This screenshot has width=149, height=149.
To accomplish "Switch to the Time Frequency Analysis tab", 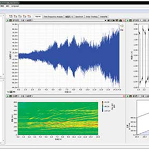I will (x=53, y=17).
